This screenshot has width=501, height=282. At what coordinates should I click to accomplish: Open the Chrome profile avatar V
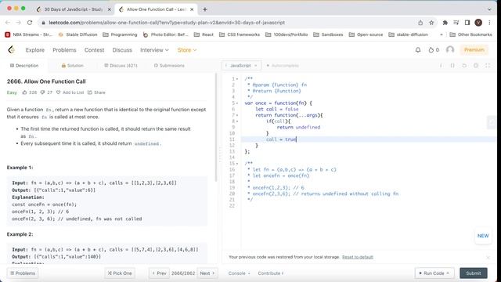coord(478,23)
